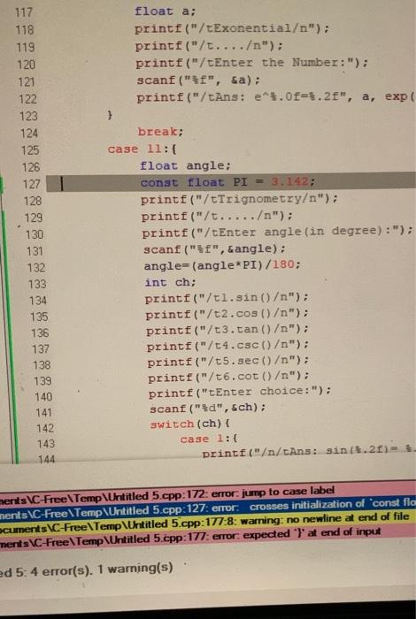
Task: Click the 'e^%.0f=%.2f' printf line
Action: click(x=276, y=97)
